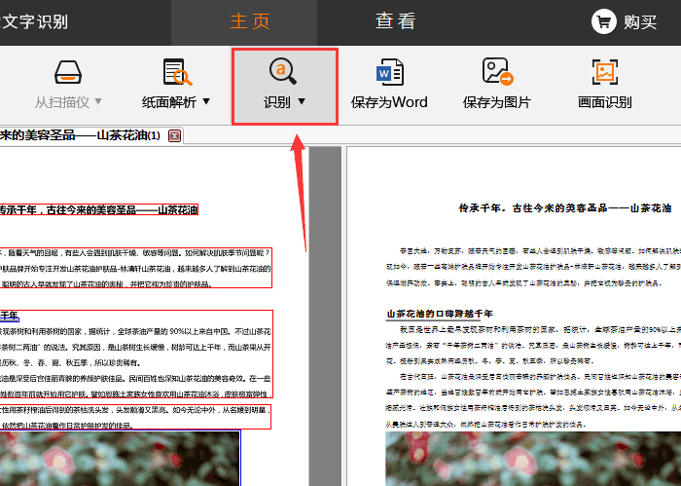681x486 pixels.
Task: Close the 山茶花油(1) document tab
Action: pyautogui.click(x=174, y=136)
